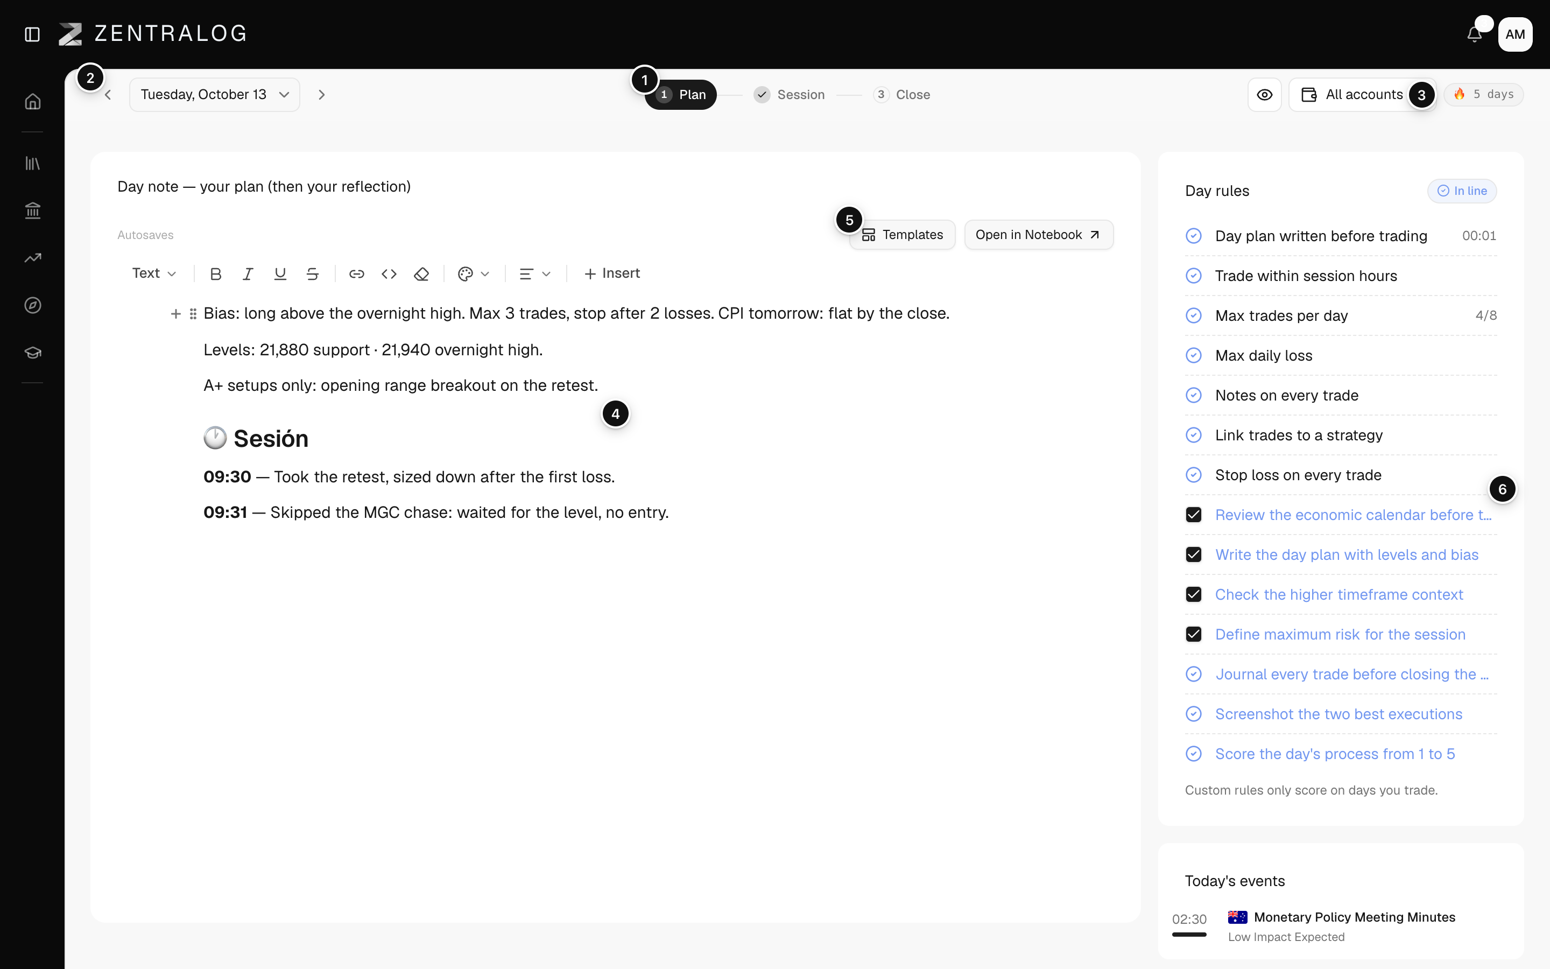Open the home icon in sidebar

click(x=33, y=101)
